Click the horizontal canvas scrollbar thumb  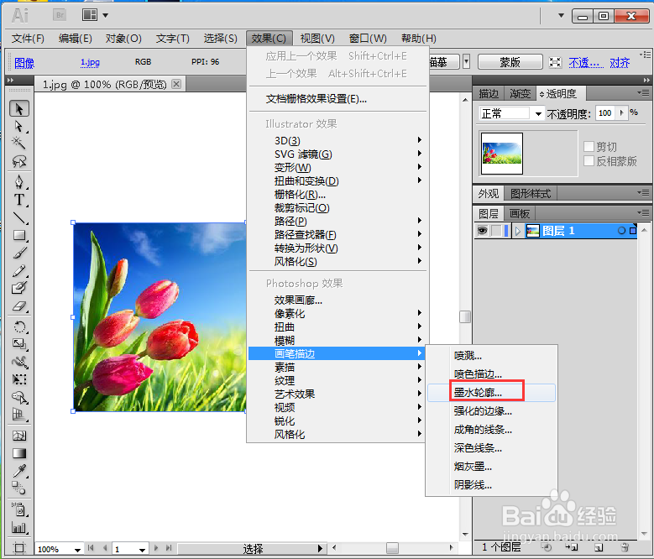coord(392,548)
